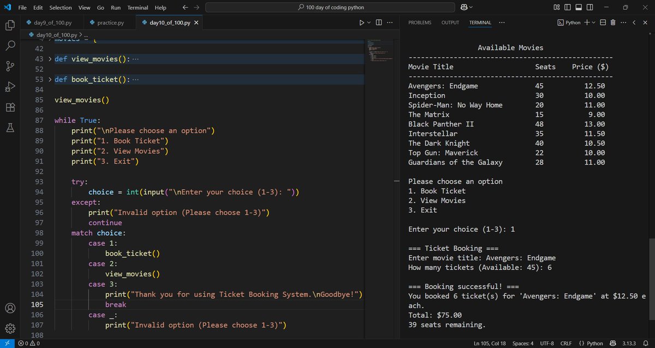Screen dimensions: 655x348
Task: Open the Edit menu
Action: 38,8
